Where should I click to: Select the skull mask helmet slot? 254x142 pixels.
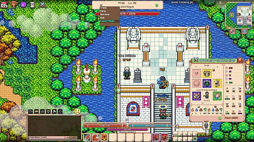[x=207, y=73]
